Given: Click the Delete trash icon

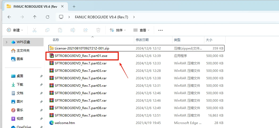Looking at the screenshot, I should [x=98, y=30].
